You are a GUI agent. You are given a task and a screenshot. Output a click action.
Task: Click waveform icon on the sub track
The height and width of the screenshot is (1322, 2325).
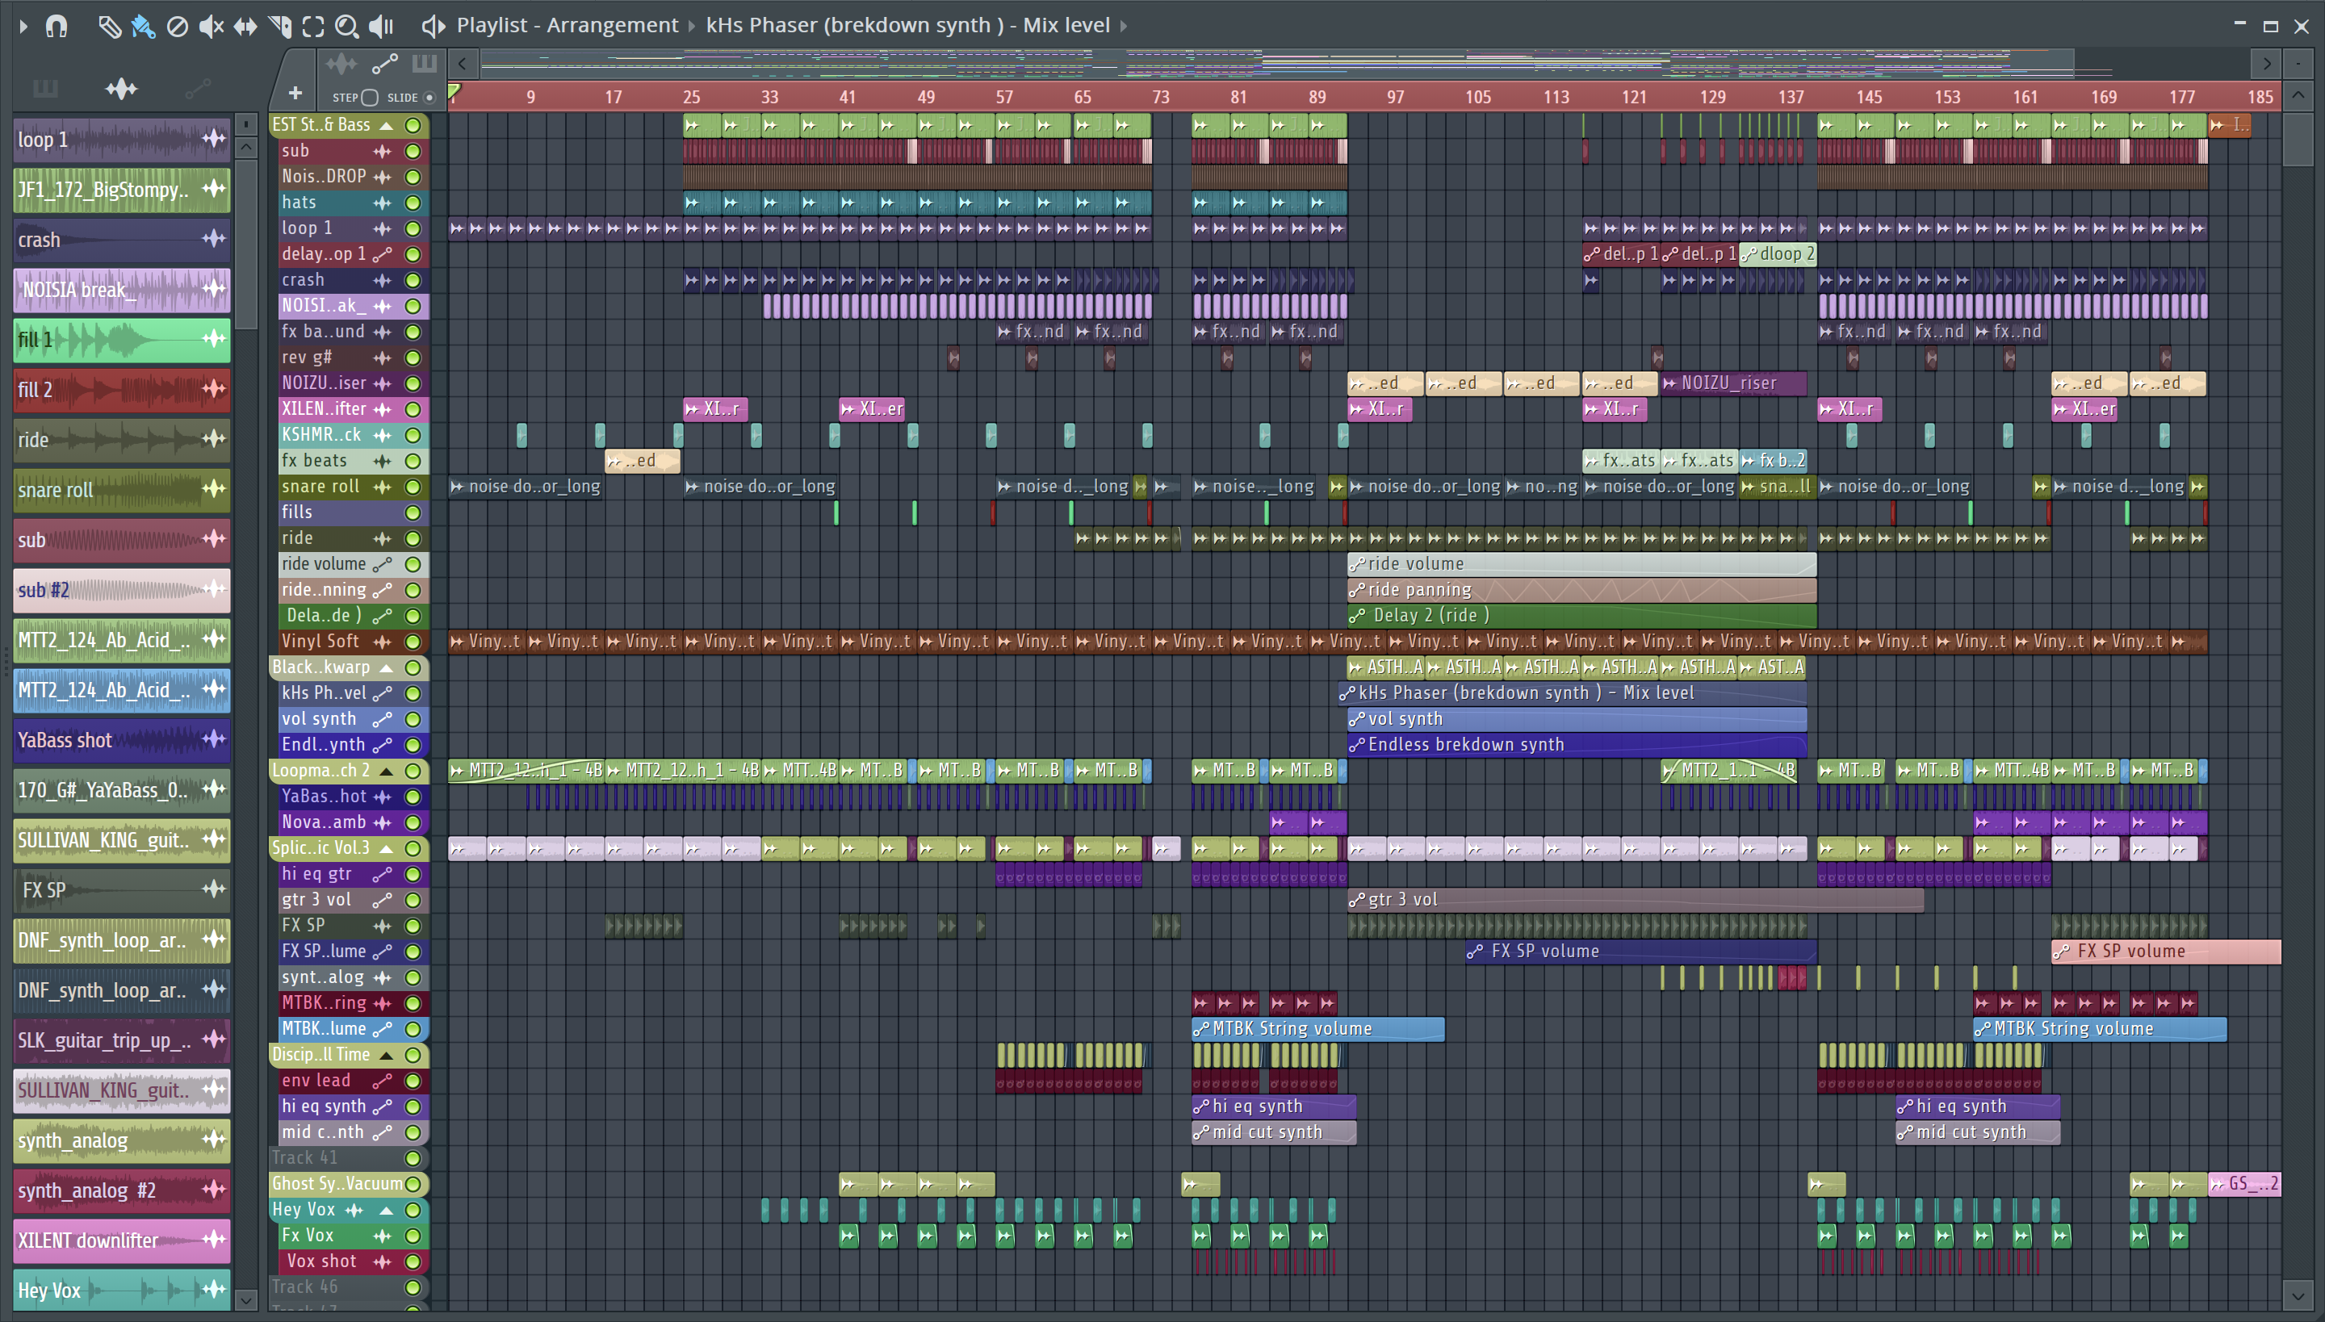coord(383,151)
